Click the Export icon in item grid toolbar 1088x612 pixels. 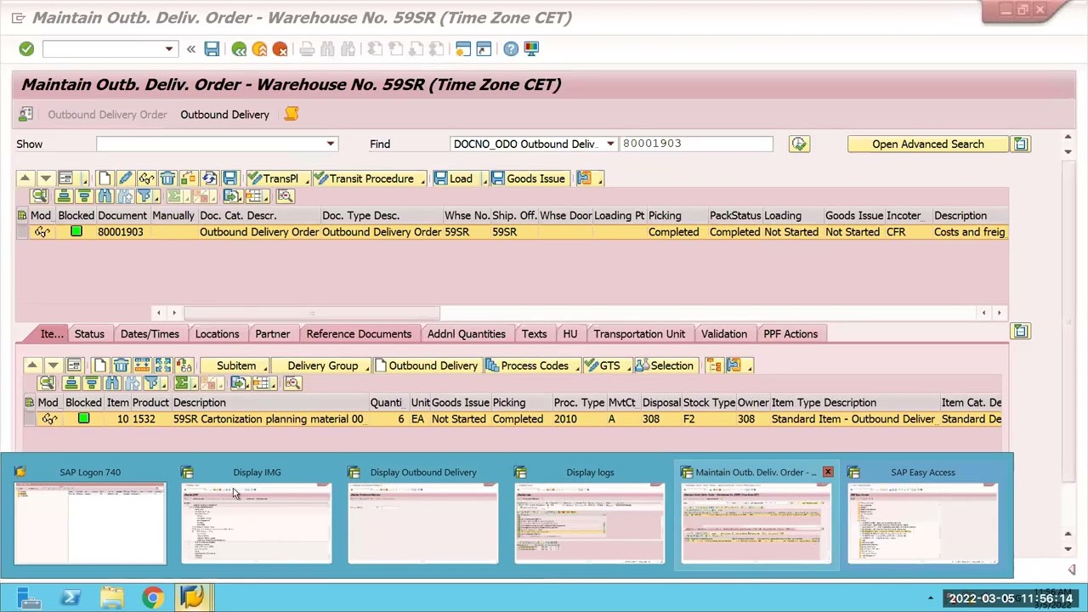click(x=241, y=383)
